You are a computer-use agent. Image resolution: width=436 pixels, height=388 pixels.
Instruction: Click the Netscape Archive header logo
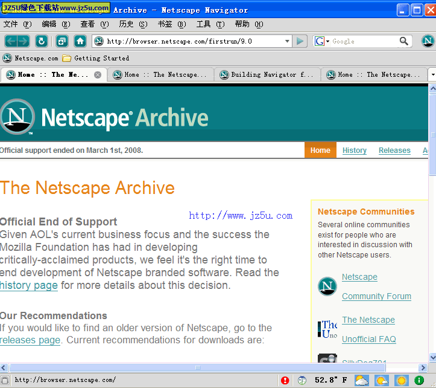tap(104, 117)
